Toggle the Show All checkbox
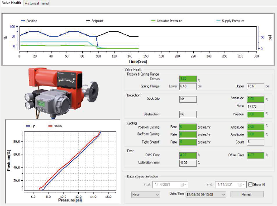 [x=250, y=185]
